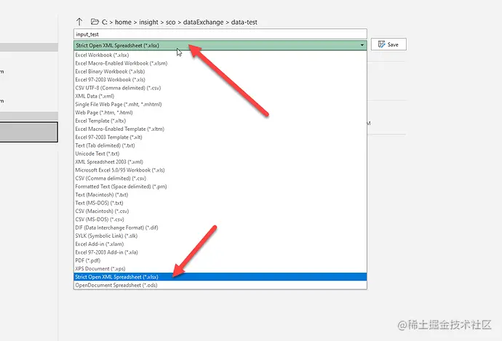Screen dimensions: 502x341
Task: Go to 'sco' folder in path
Action: 171,22
